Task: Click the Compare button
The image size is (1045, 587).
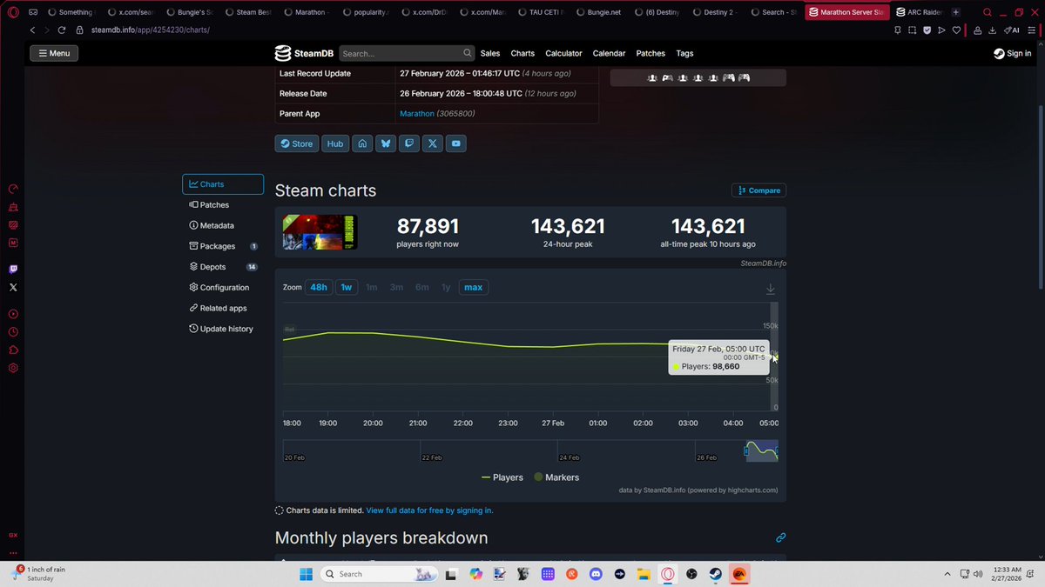Action: (x=758, y=190)
